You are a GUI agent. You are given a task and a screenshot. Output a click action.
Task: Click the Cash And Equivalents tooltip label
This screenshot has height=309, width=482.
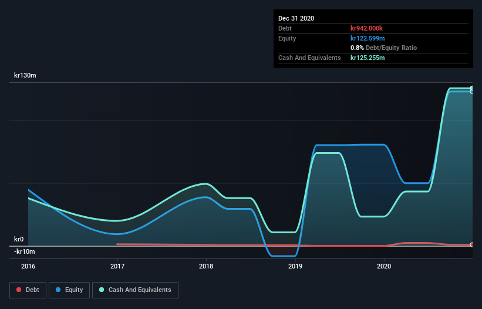[309, 58]
